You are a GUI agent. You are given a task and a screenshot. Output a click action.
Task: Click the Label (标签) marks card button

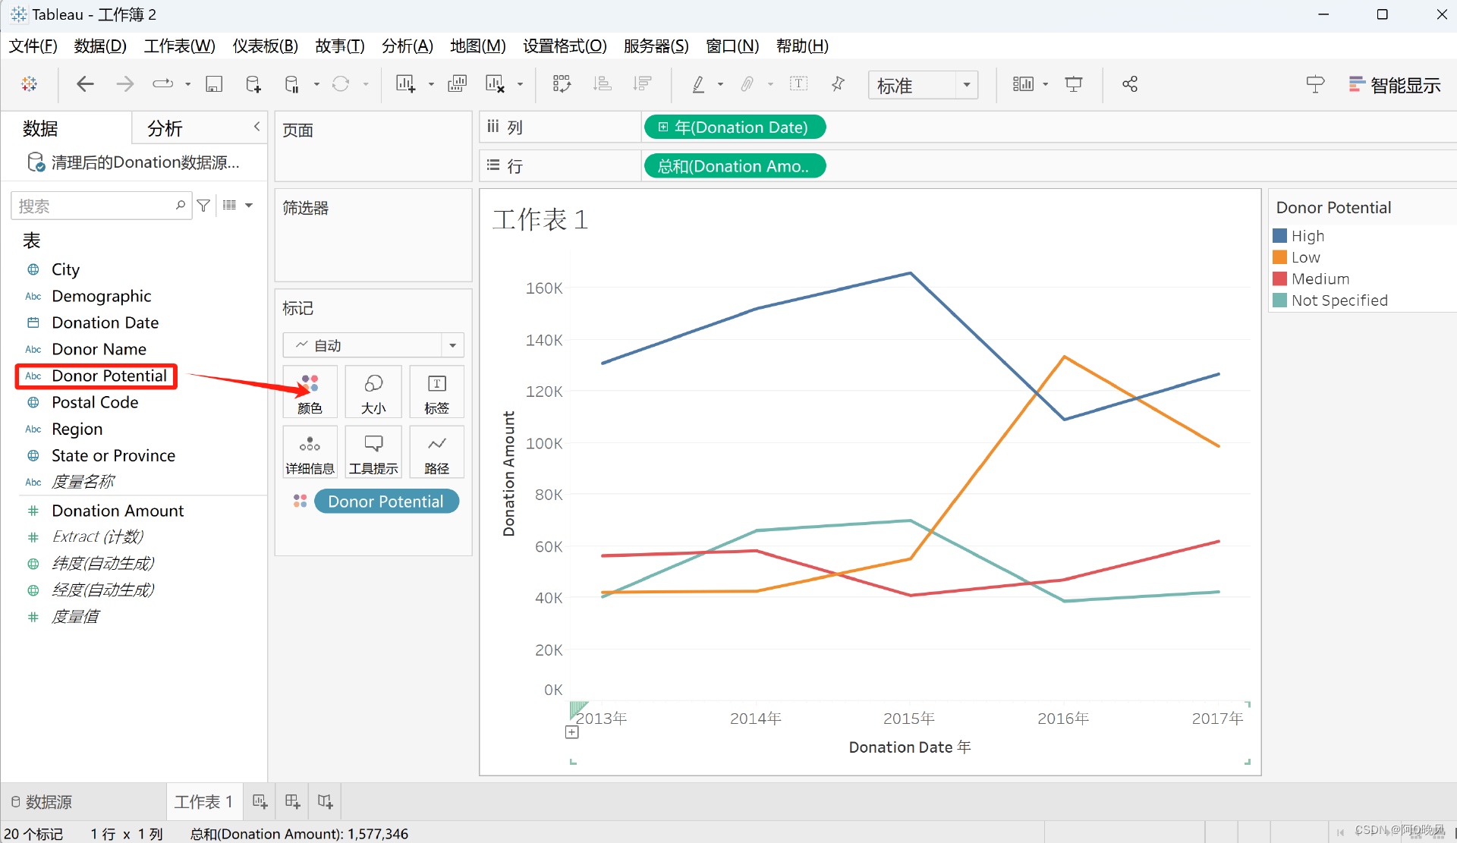point(436,392)
